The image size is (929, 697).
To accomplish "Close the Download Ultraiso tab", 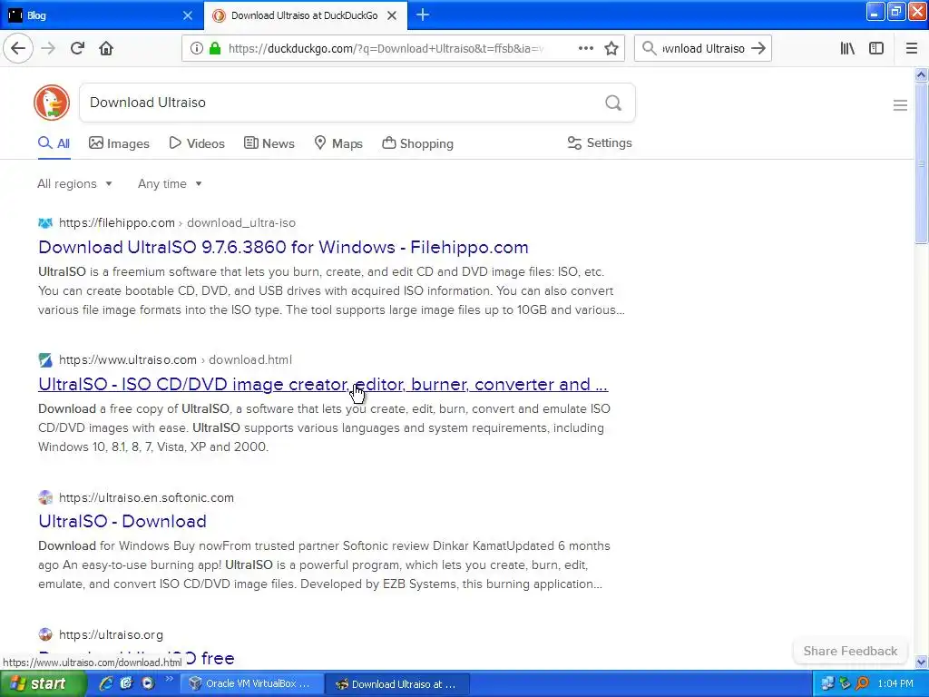I will [x=392, y=15].
